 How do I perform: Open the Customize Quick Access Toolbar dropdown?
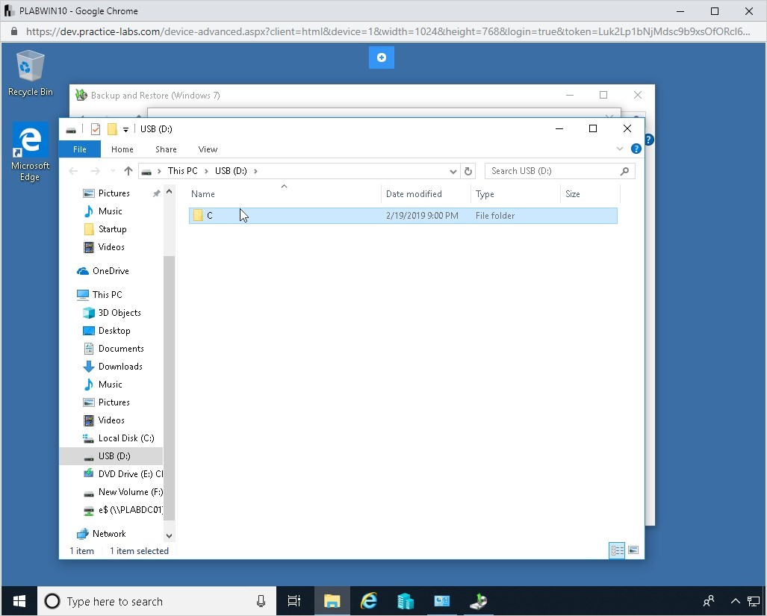(x=125, y=130)
